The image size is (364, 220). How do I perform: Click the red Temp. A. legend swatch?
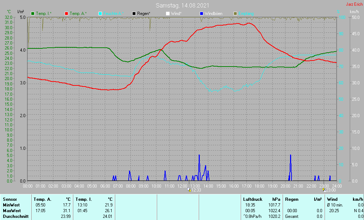pyautogui.click(x=66, y=14)
